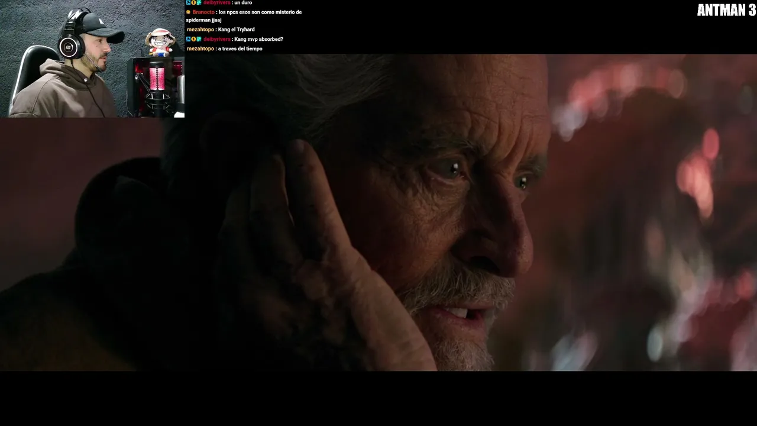Click the chat message "Kang el Tryhard"
Viewport: 757px width, 426px height.
pos(237,30)
